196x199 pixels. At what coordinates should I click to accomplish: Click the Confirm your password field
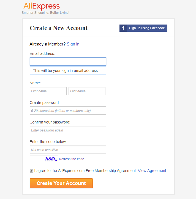(68, 130)
